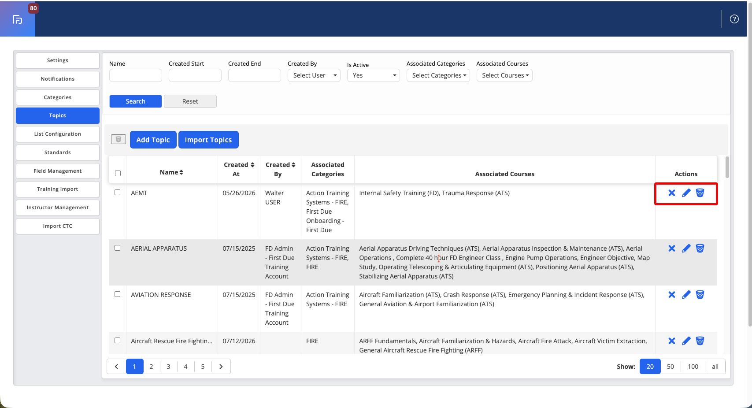
Task: Click X icon for Aircraft Rescue Fire Fighting row
Action: [x=672, y=341]
